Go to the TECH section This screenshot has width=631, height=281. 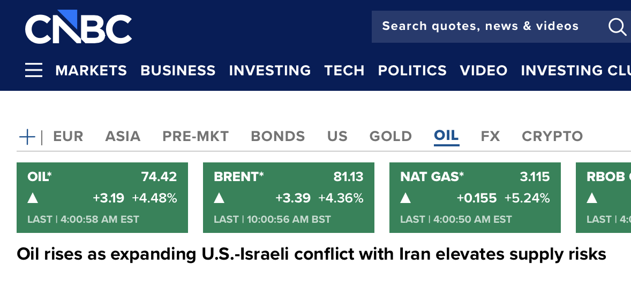point(344,71)
